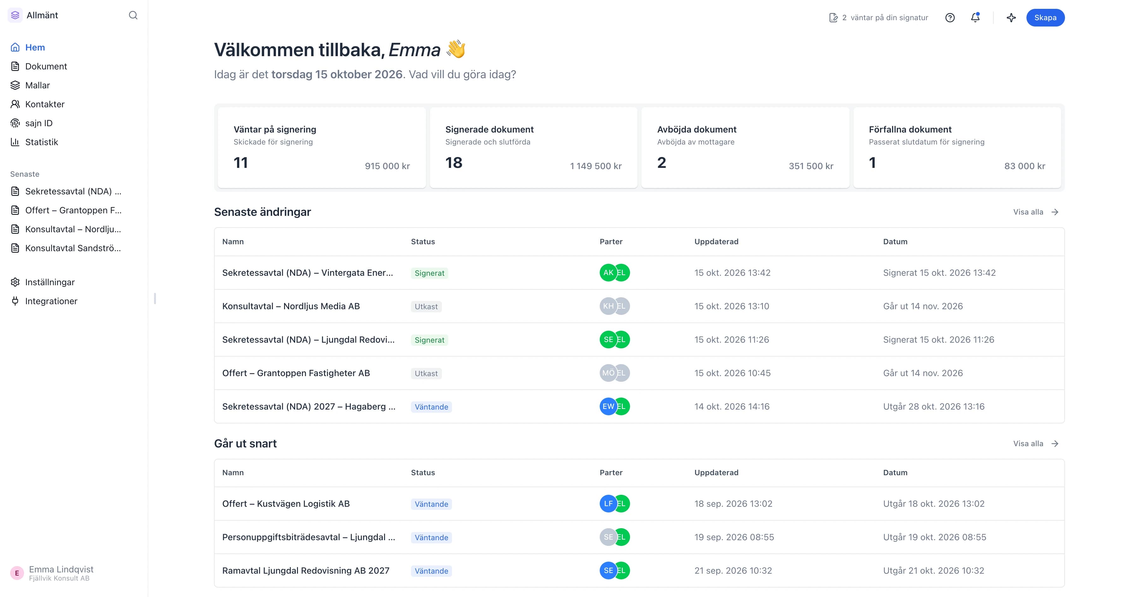Image resolution: width=1130 pixels, height=597 pixels.
Task: Open Offert – Grantoppen Fastigheter AB row
Action: pos(639,373)
